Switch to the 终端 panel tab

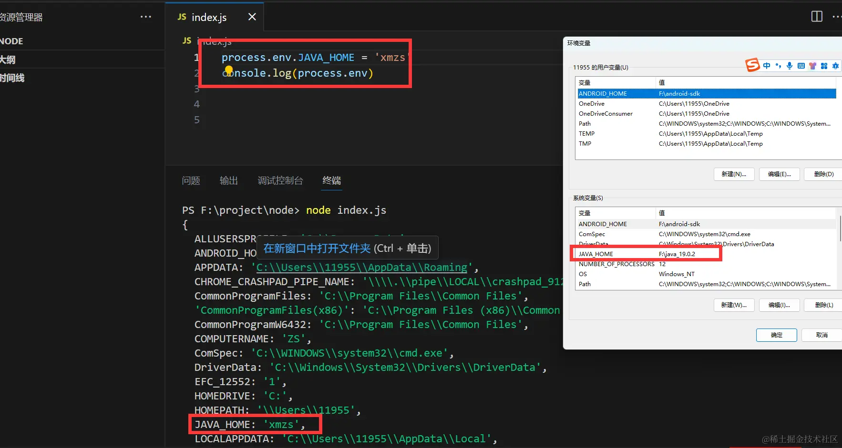(x=331, y=180)
